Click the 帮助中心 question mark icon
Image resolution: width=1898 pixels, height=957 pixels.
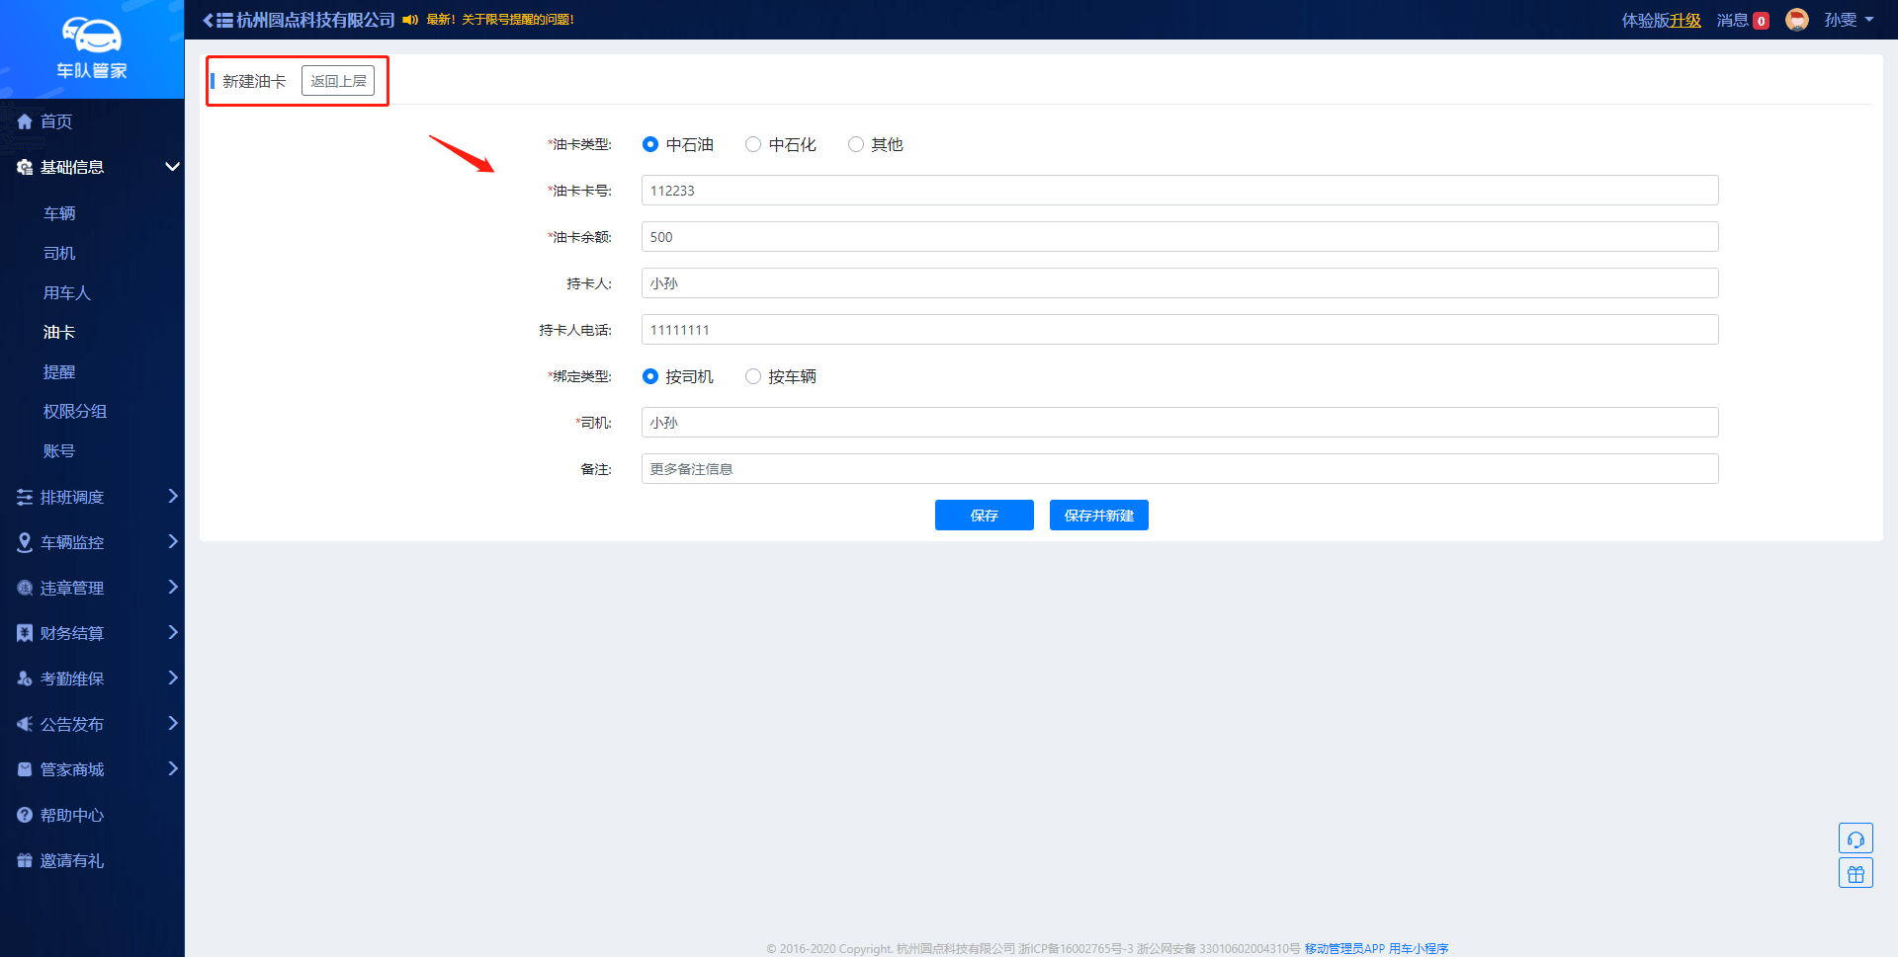pos(25,815)
